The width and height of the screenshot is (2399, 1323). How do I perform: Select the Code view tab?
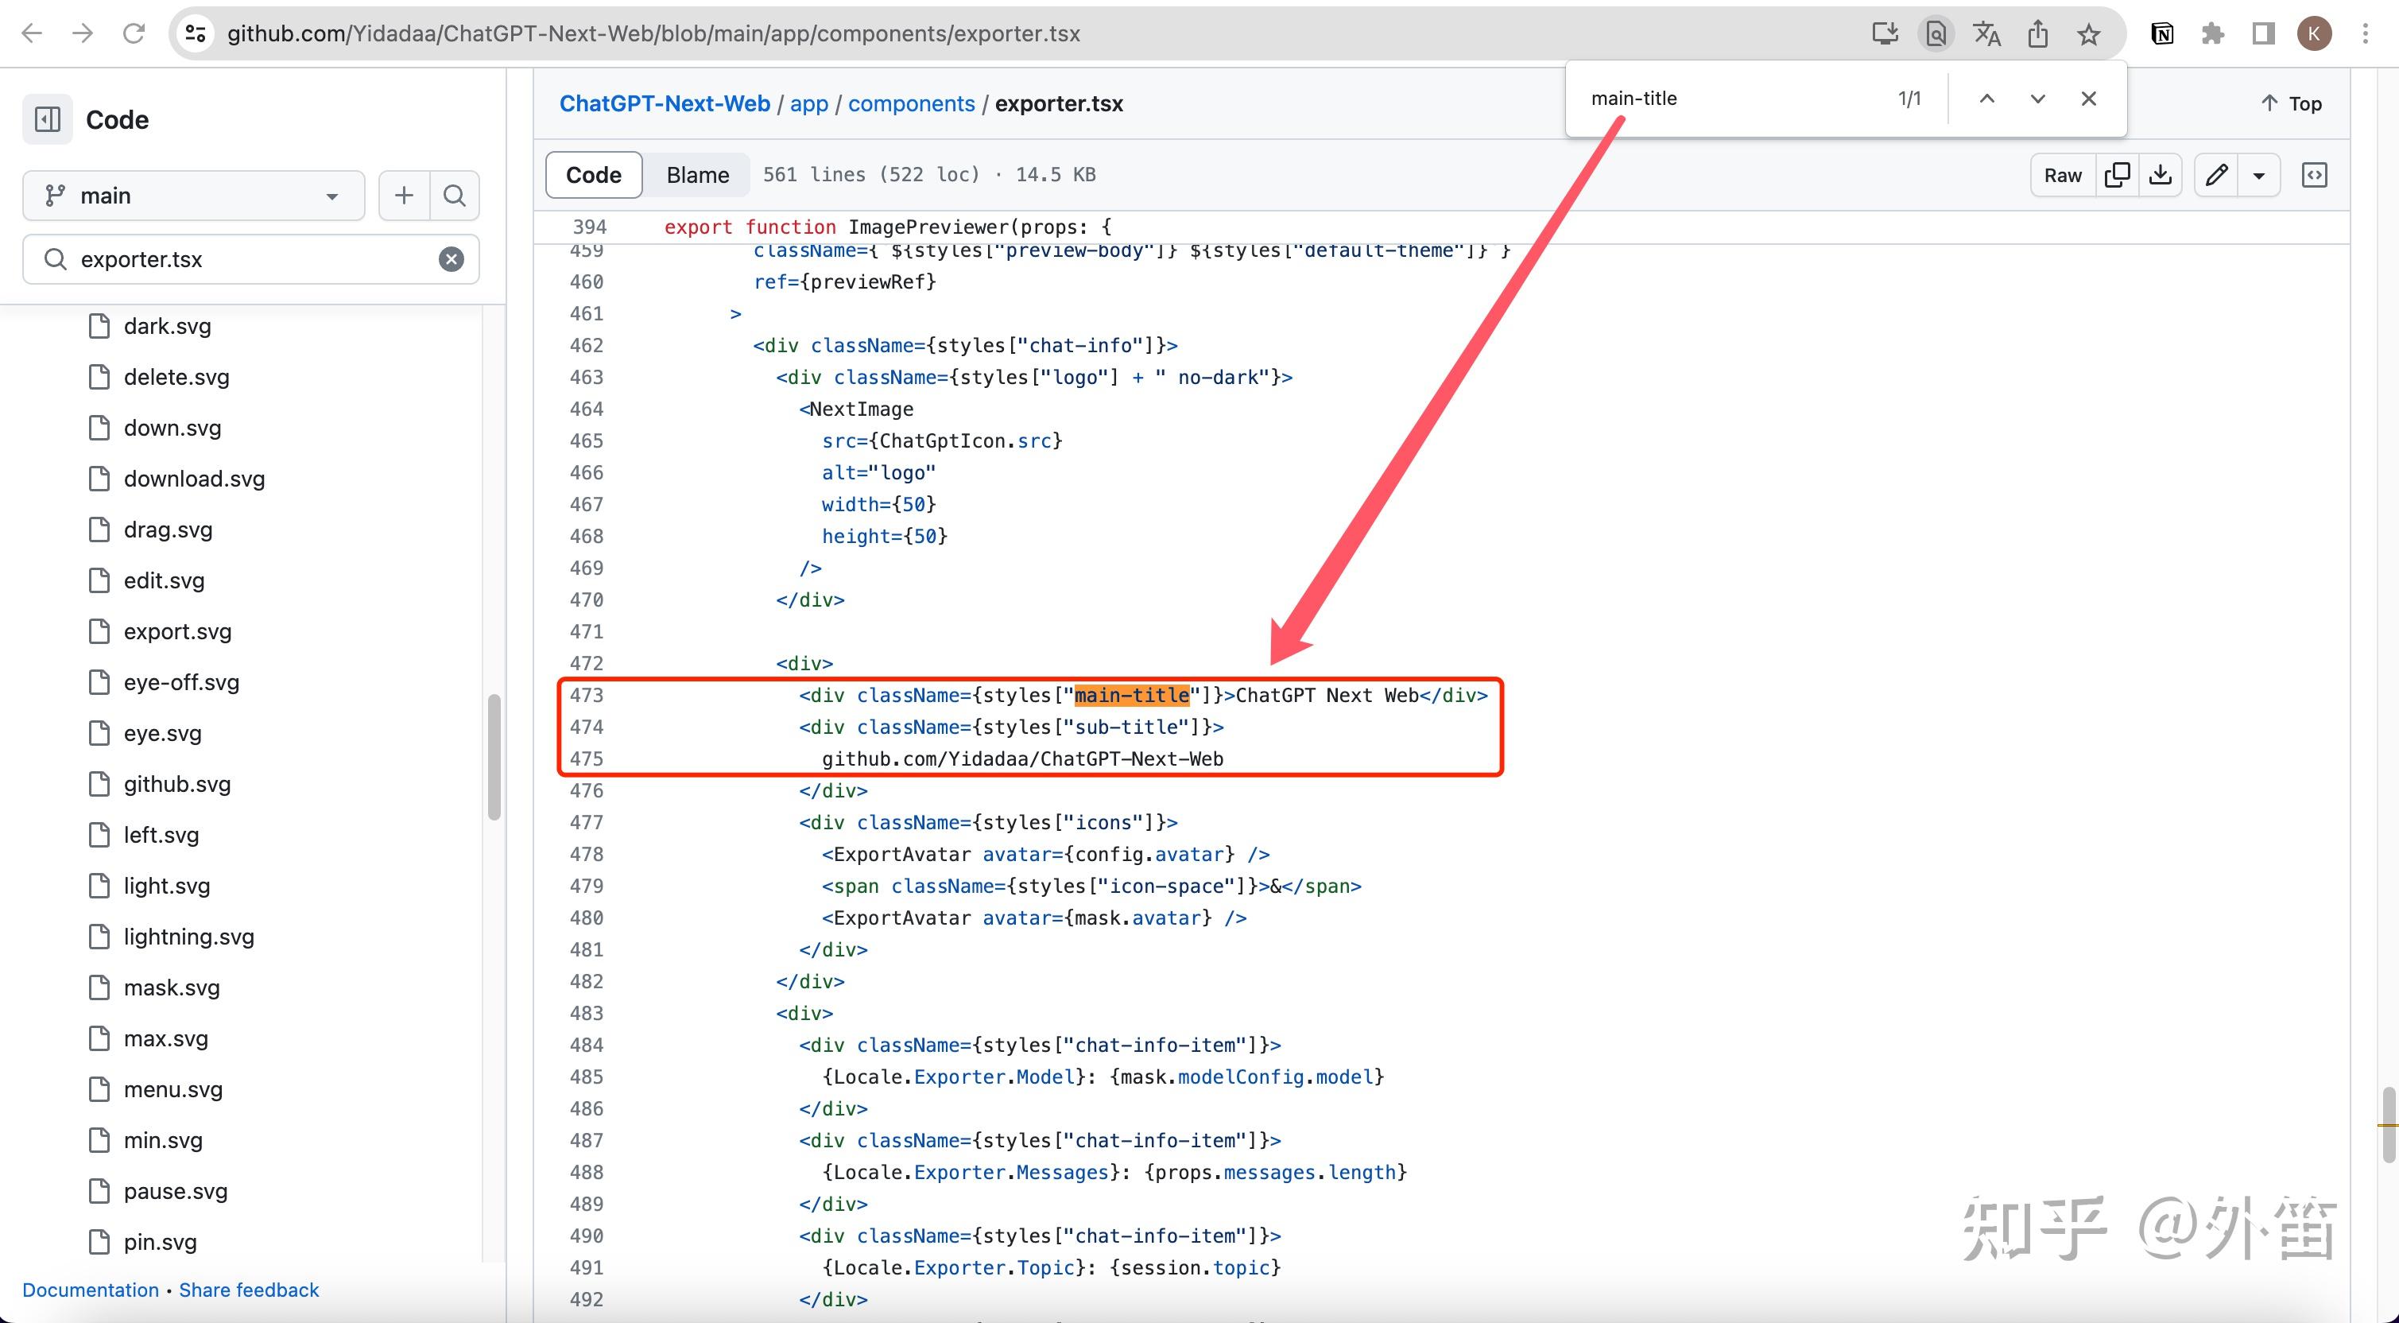[x=593, y=174]
